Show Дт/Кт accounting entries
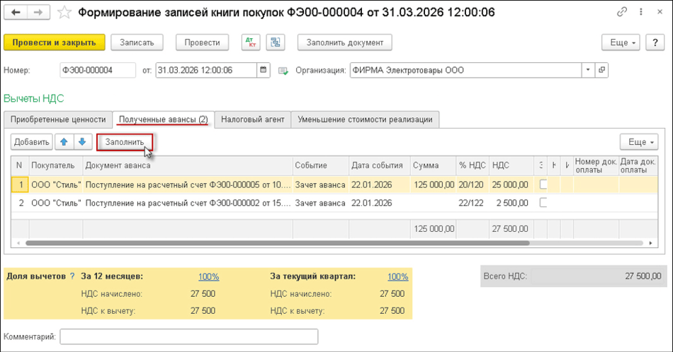673x352 pixels. (251, 42)
